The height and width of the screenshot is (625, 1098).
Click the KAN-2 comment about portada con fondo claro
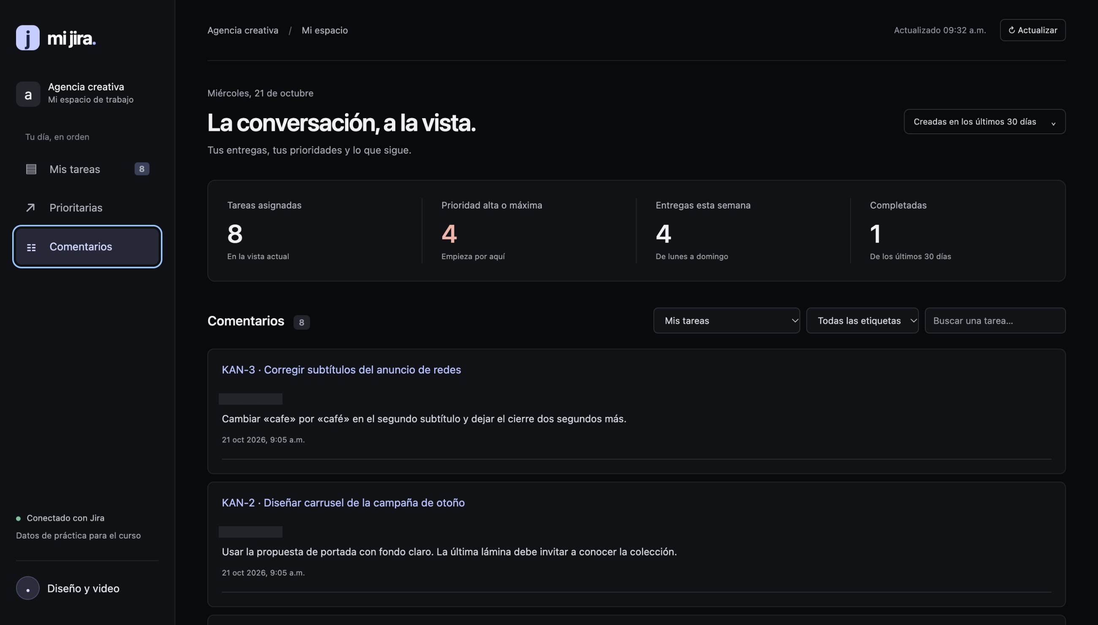click(449, 552)
